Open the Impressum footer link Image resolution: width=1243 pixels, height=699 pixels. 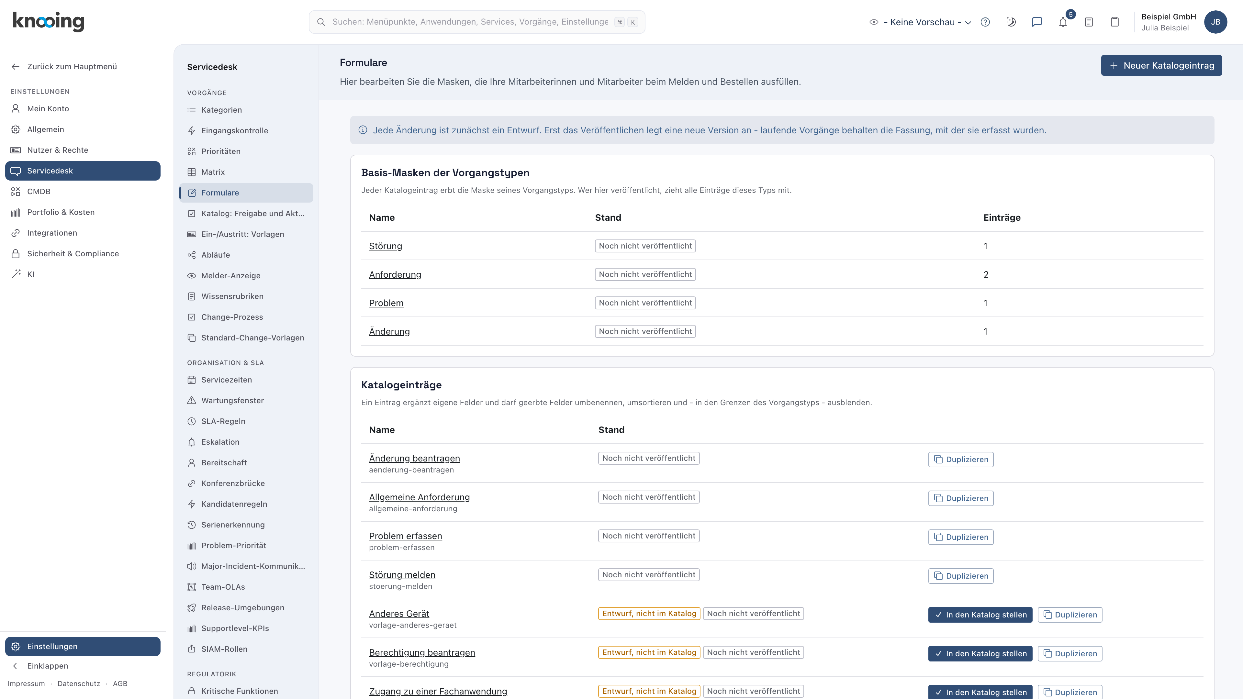26,683
